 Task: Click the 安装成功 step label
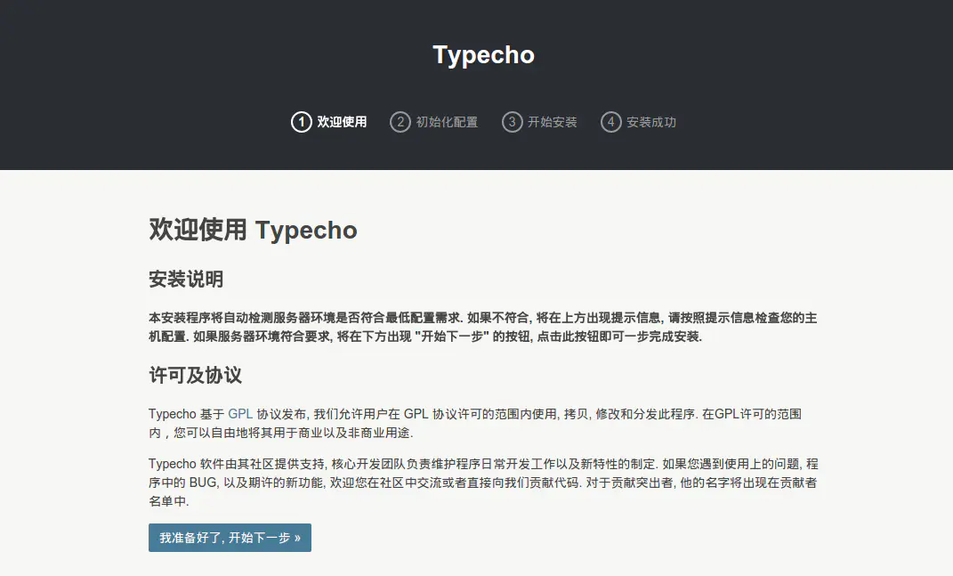click(x=651, y=122)
